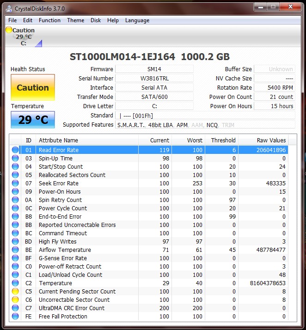306x330 pixels.
Task: Select the Uncorrectable Sector Count row text
Action: 74,299
